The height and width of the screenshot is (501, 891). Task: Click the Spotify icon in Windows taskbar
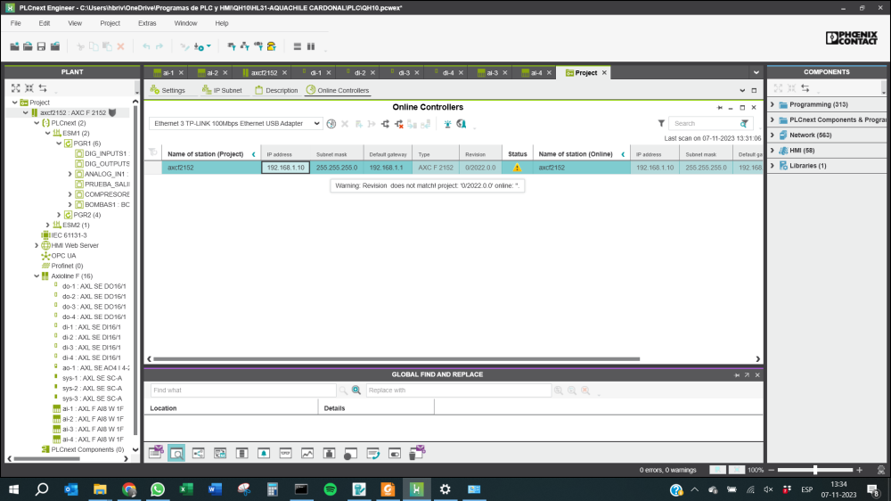tap(330, 489)
